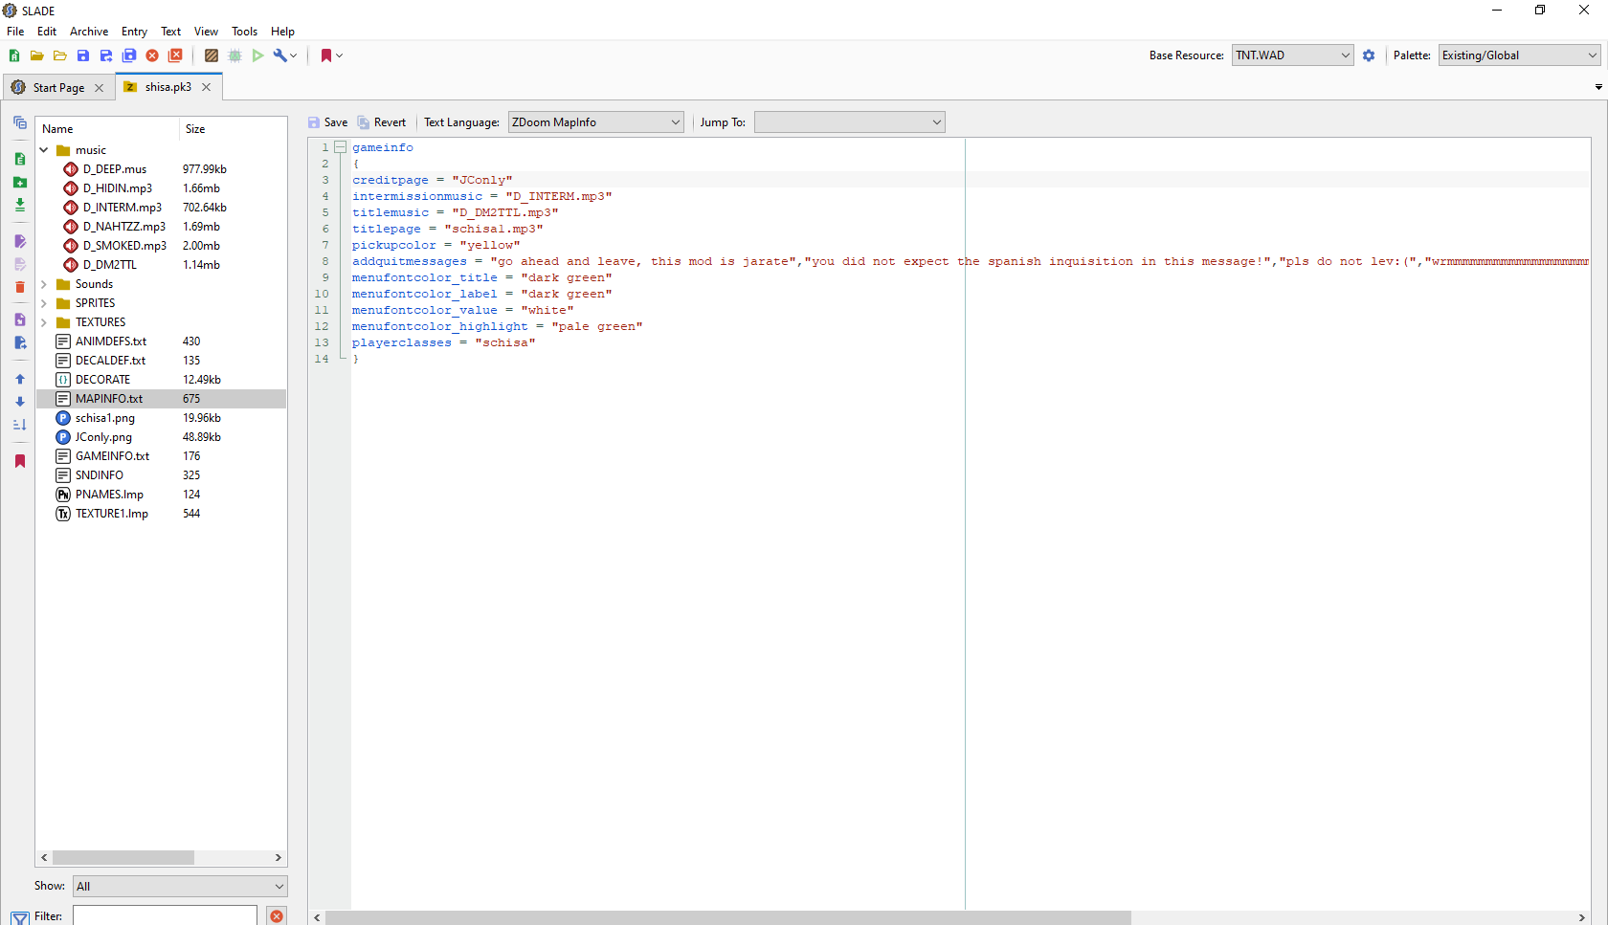Screen dimensions: 1608x925
Task: Click the Save All toolbar icon
Action: pos(129,55)
